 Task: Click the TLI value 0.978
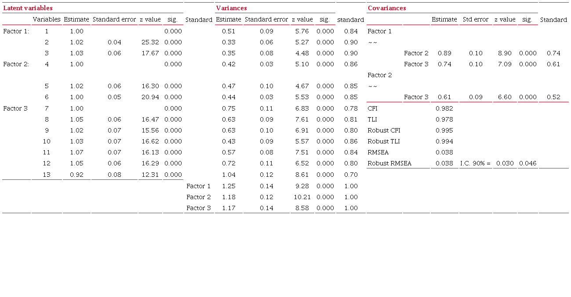(x=444, y=119)
